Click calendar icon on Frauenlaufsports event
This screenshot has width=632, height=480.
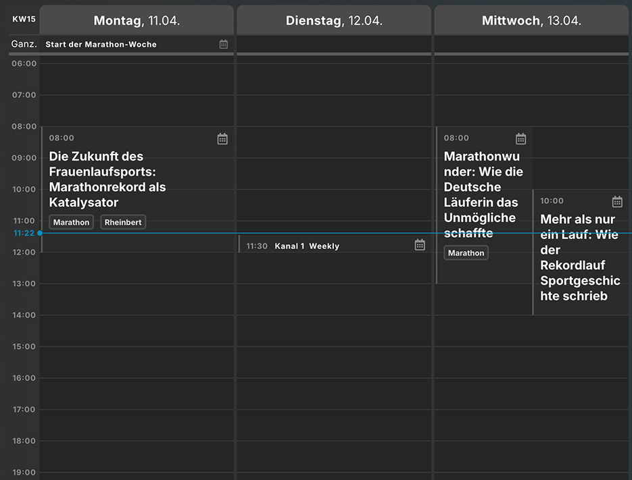click(x=222, y=139)
